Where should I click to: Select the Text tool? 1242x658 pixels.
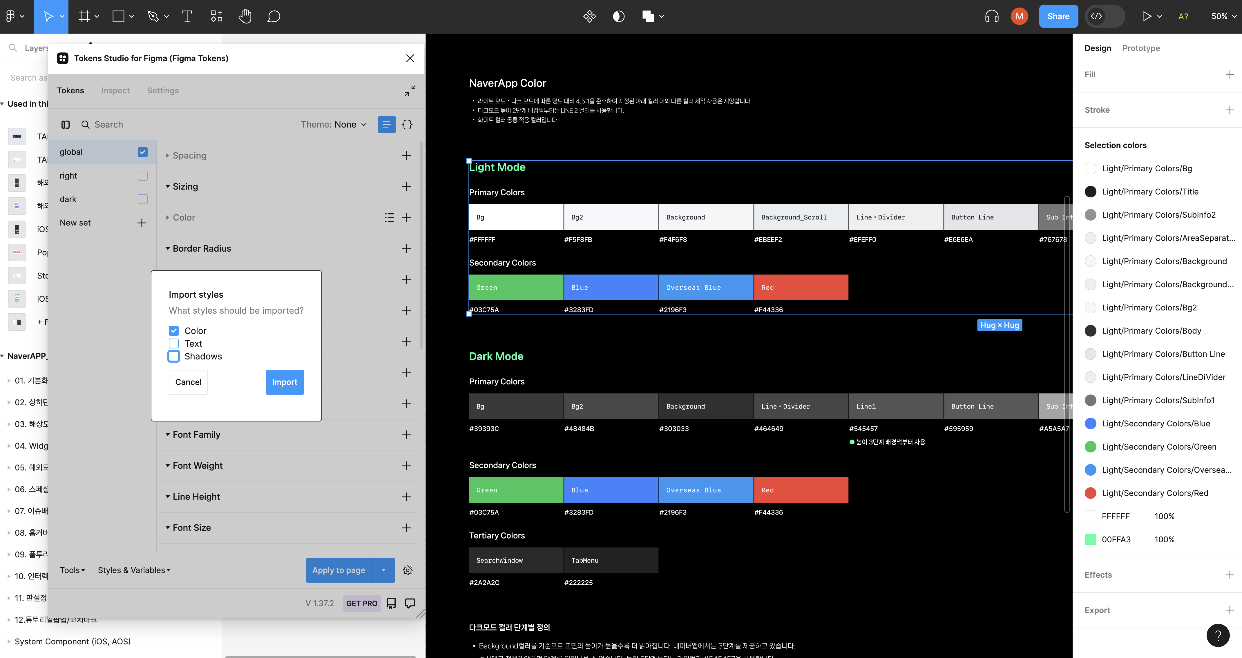187,17
